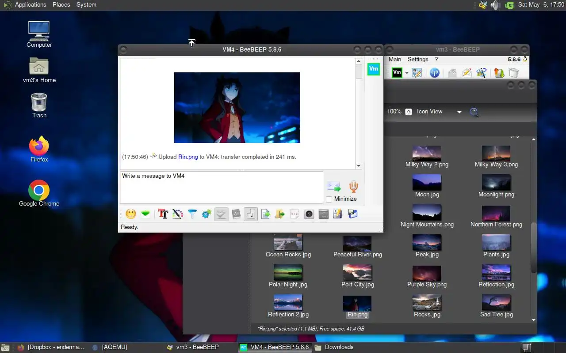566x353 pixels.
Task: Toggle the beep sound note button
Action: pos(251,214)
